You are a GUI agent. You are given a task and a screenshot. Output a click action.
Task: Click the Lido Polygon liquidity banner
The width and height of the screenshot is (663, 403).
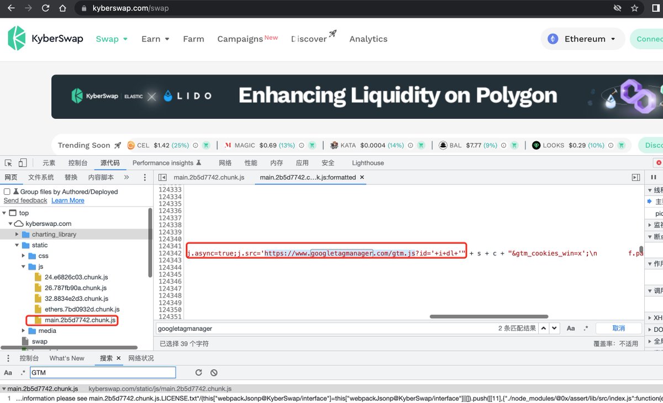click(357, 97)
